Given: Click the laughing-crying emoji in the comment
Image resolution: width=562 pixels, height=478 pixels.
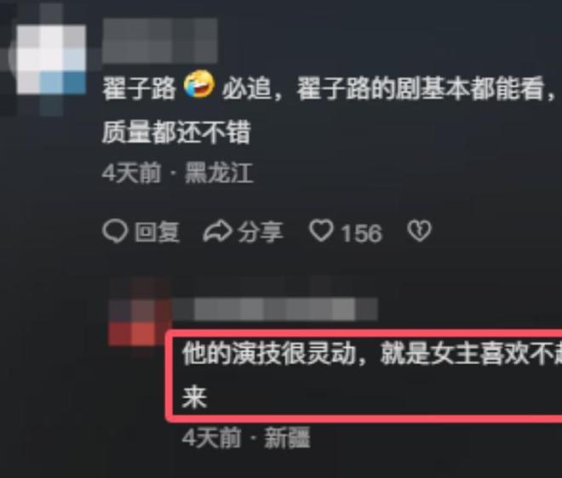Looking at the screenshot, I should click(199, 84).
